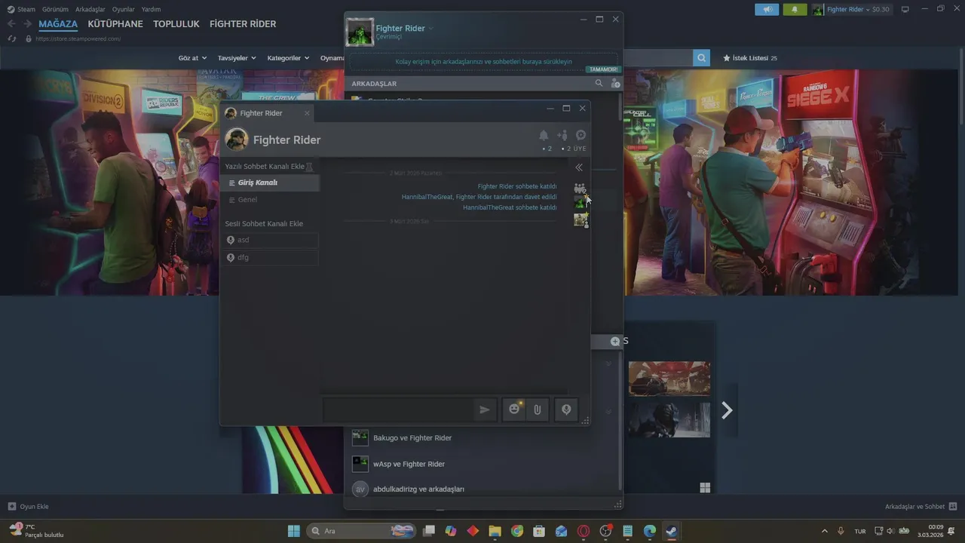Open the Oyunlar menu
Viewport: 965px width, 543px height.
[123, 9]
